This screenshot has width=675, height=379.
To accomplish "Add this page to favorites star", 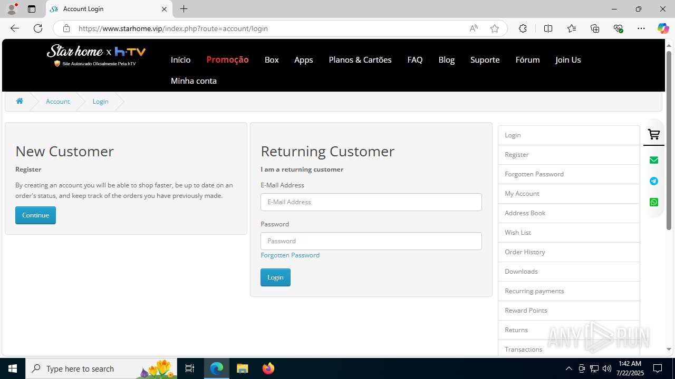I will 495,28.
